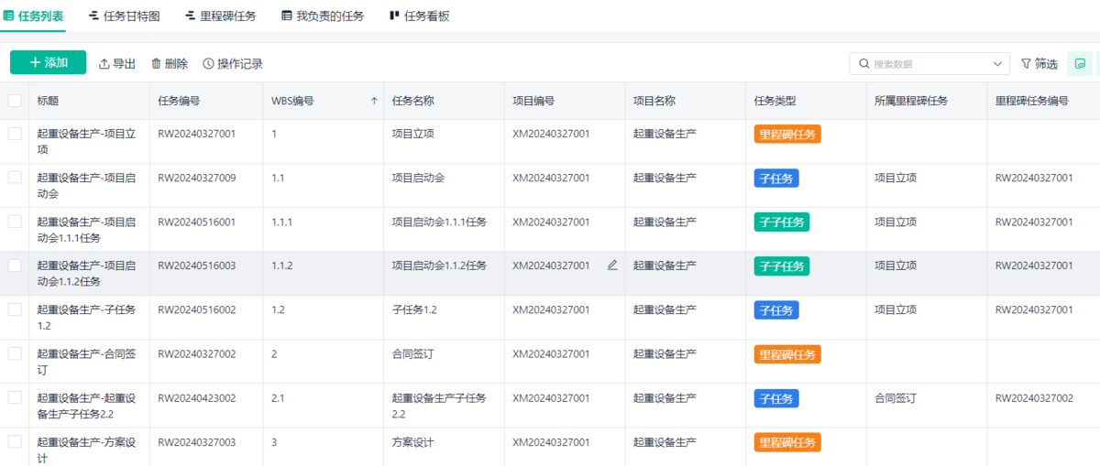1100x466 pixels.
Task: Switch to the 任务看板 tab
Action: (419, 16)
